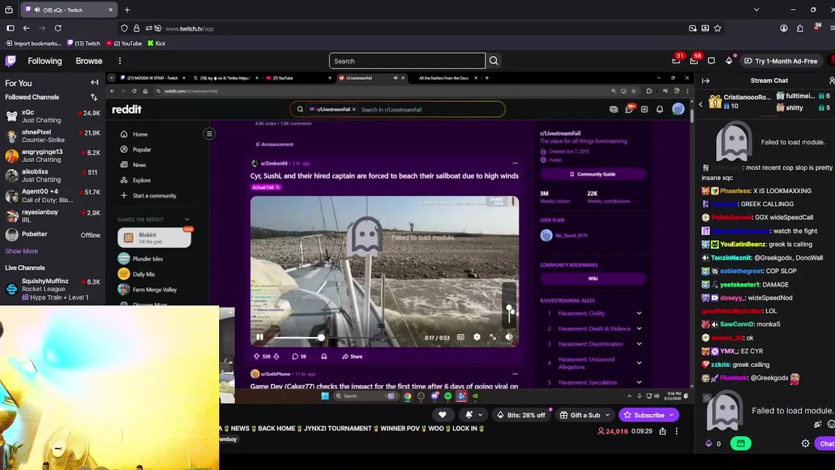Click the emote picker icon in chat
The image size is (835, 470).
point(831,424)
